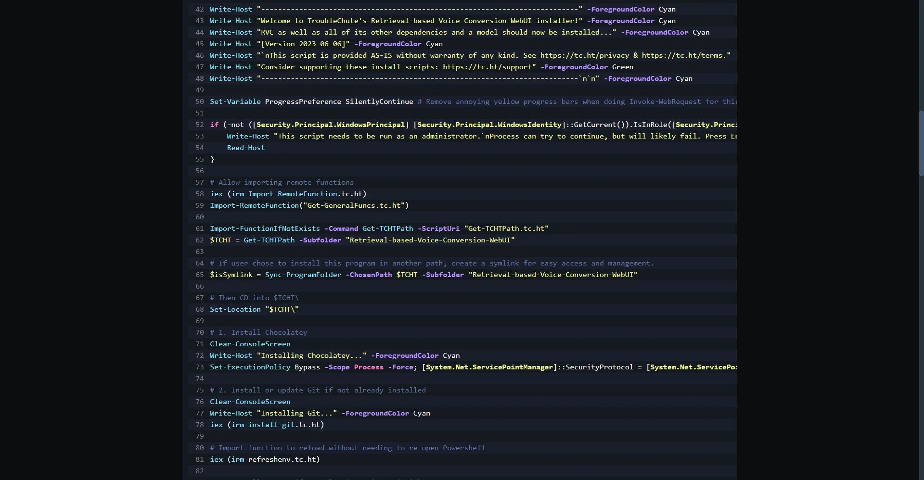
Task: Click the Set-Location "$TCHT\" statement
Action: pos(254,309)
